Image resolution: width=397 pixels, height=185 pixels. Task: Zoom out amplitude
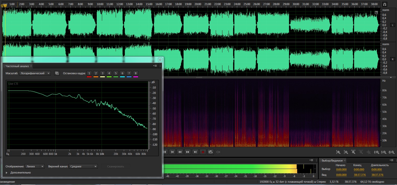(346, 152)
